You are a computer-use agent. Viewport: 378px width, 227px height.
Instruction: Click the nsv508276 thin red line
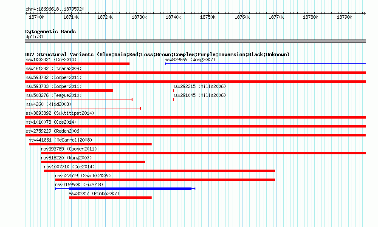pos(79,99)
